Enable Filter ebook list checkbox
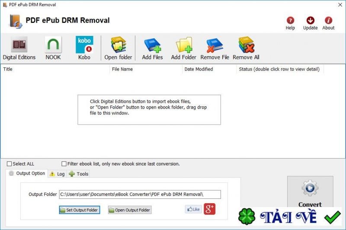Screen dimensions: 346x230 coord(64,164)
